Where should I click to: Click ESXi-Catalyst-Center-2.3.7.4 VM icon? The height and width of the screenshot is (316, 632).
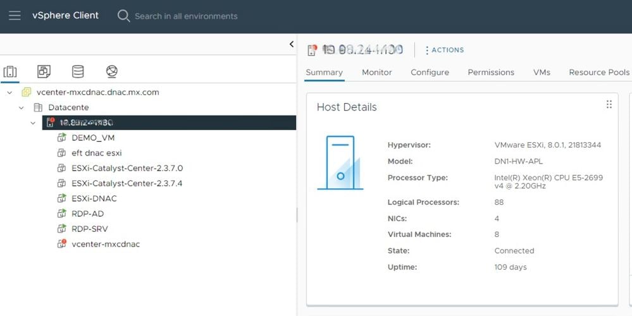(x=61, y=183)
